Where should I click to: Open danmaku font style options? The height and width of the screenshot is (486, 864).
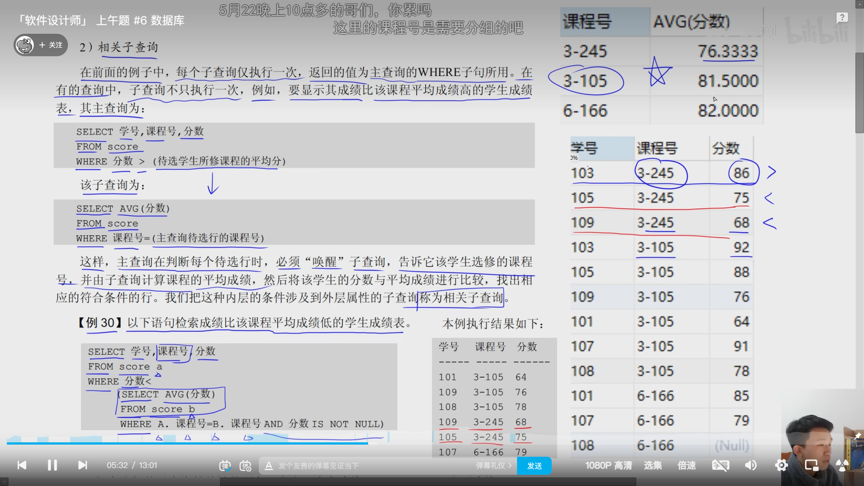click(269, 466)
